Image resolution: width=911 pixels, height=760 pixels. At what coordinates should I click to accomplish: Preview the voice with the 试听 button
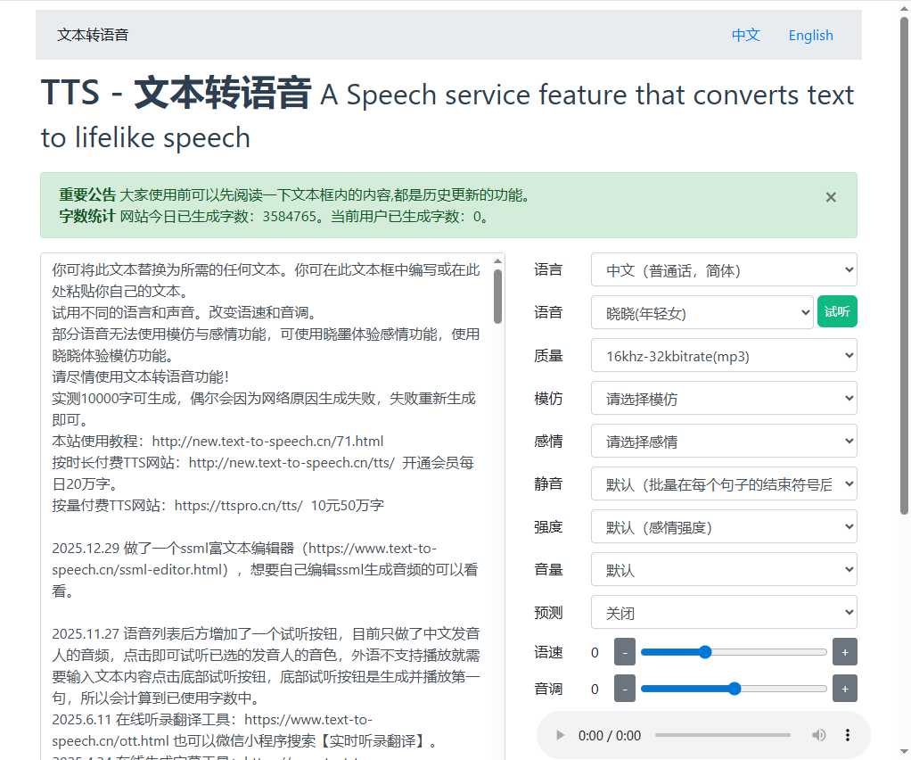837,312
